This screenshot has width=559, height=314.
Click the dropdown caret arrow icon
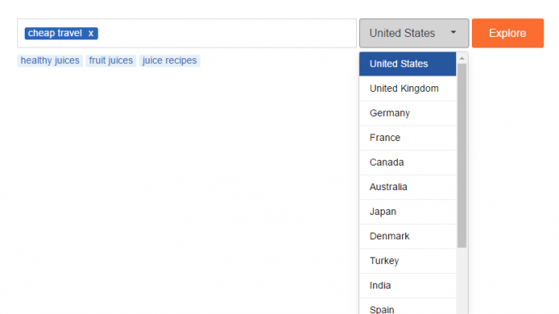[453, 32]
